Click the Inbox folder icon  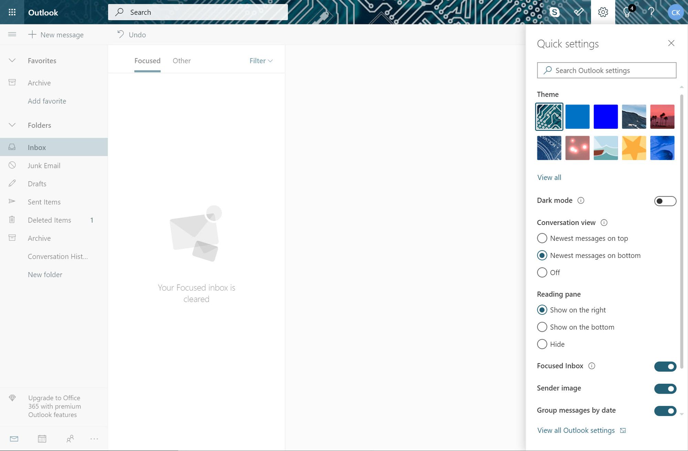12,147
